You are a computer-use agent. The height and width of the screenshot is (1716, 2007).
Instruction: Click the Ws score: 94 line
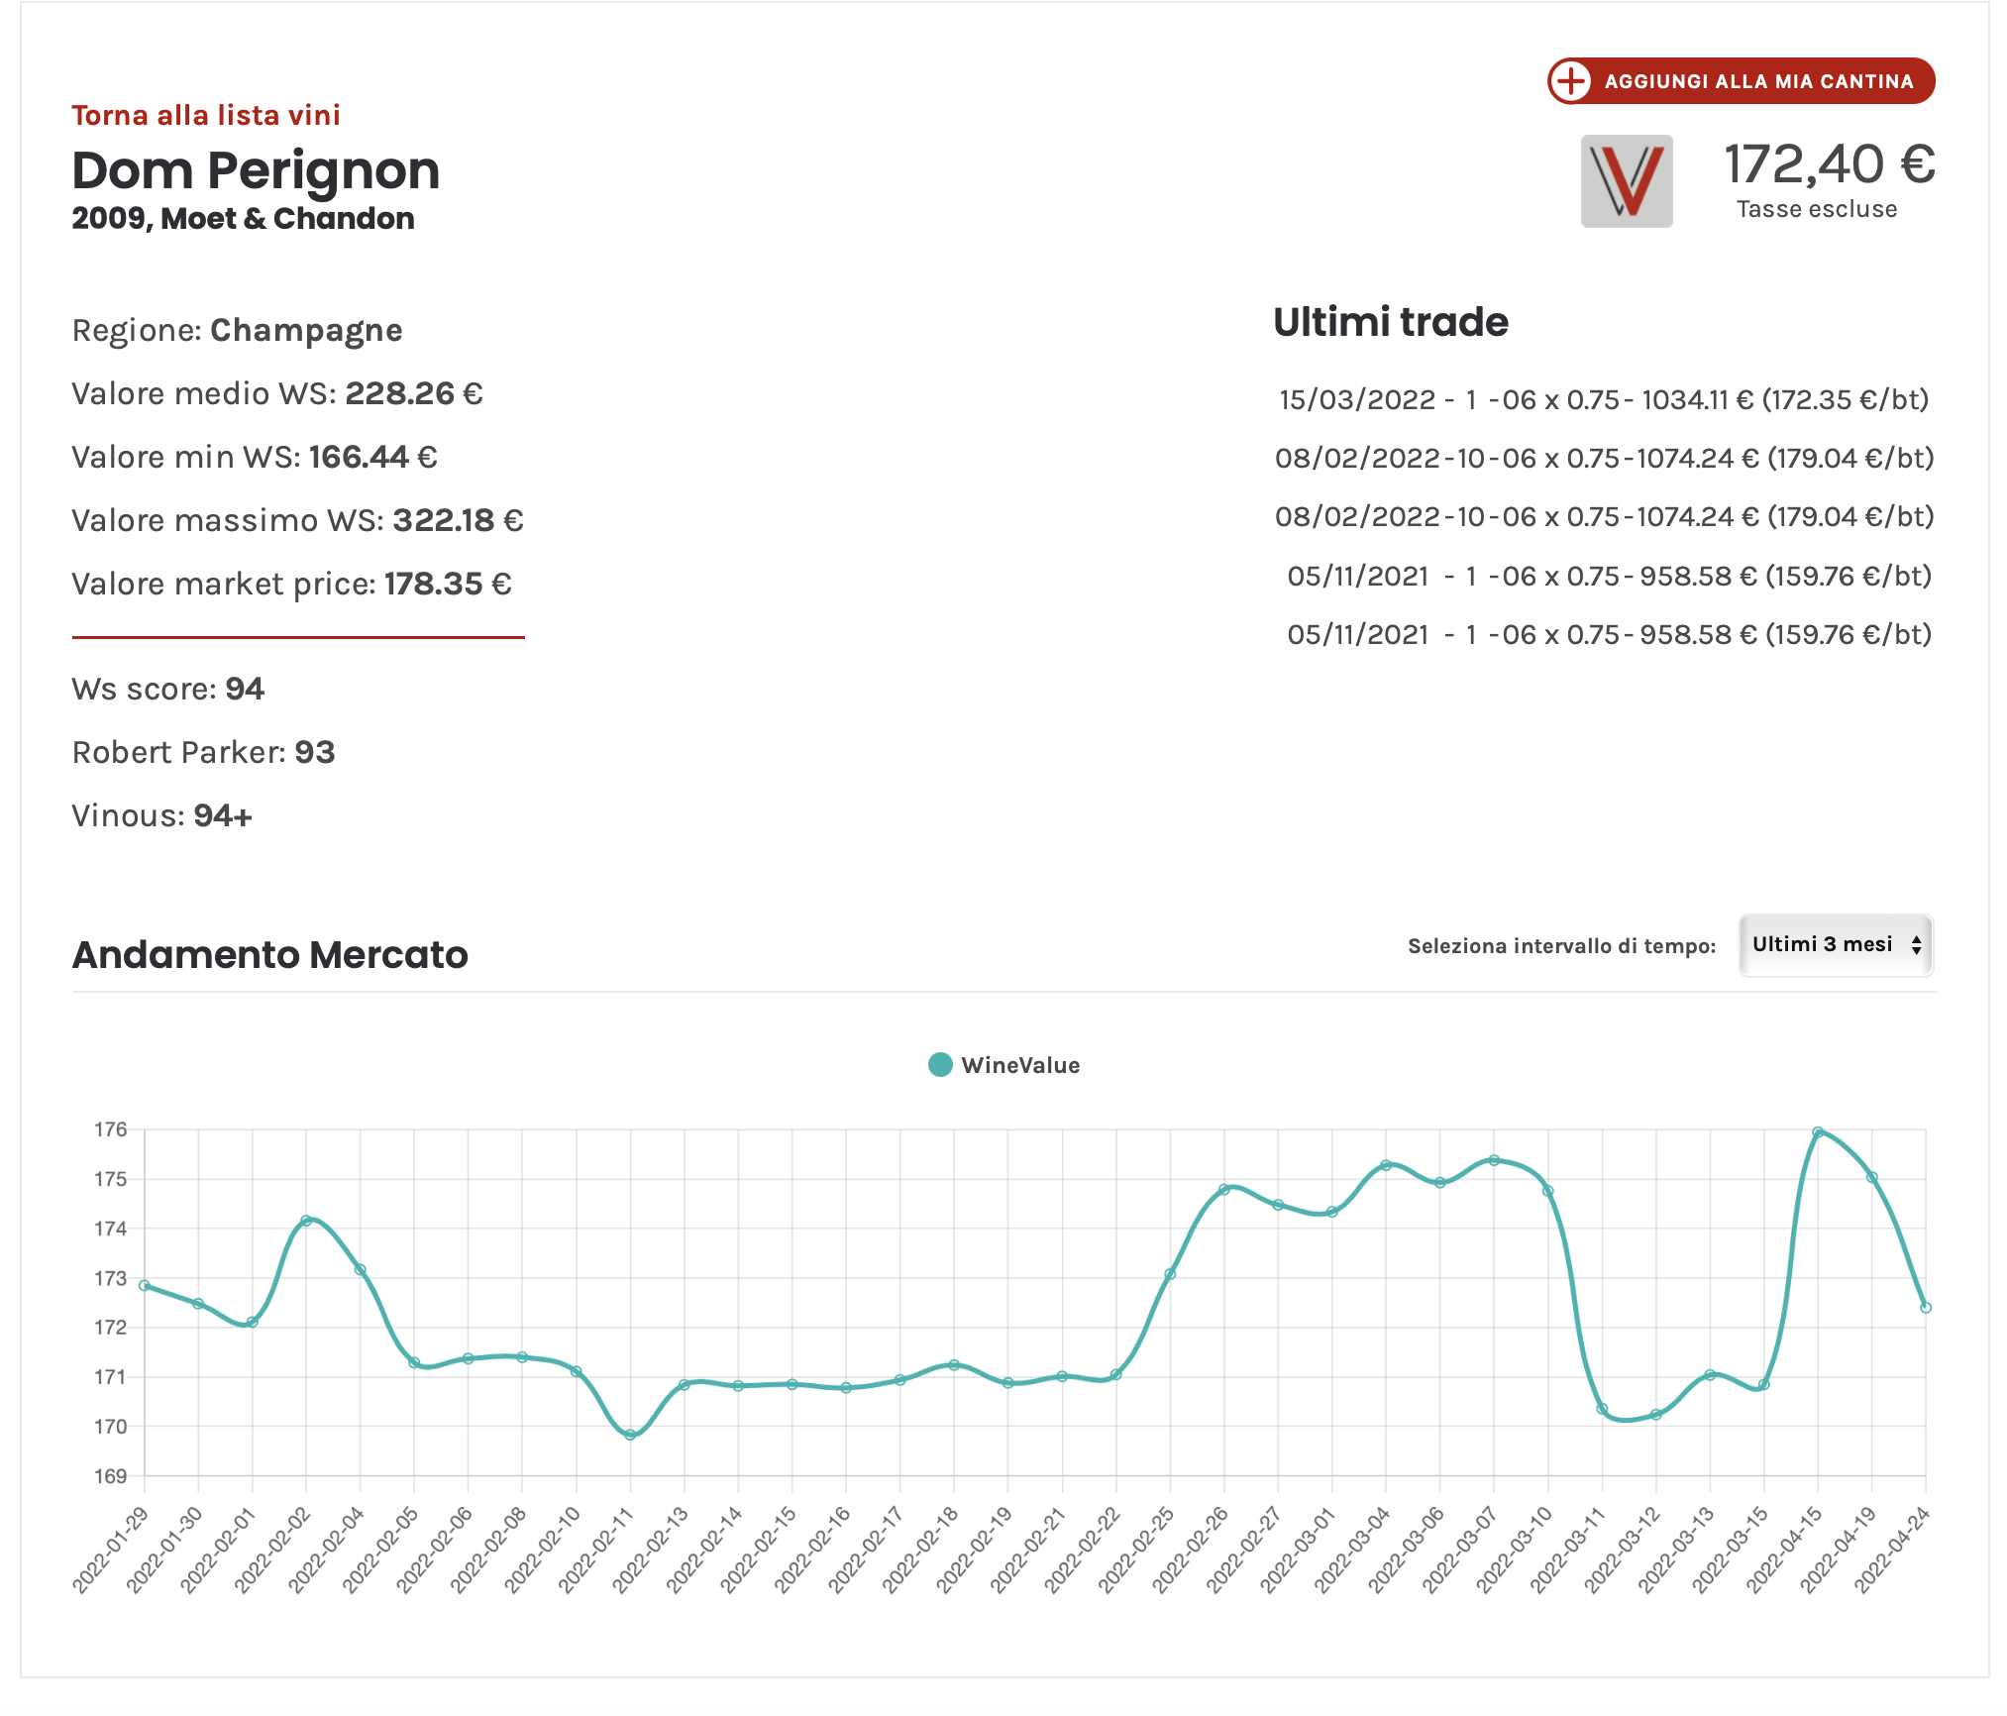point(168,689)
